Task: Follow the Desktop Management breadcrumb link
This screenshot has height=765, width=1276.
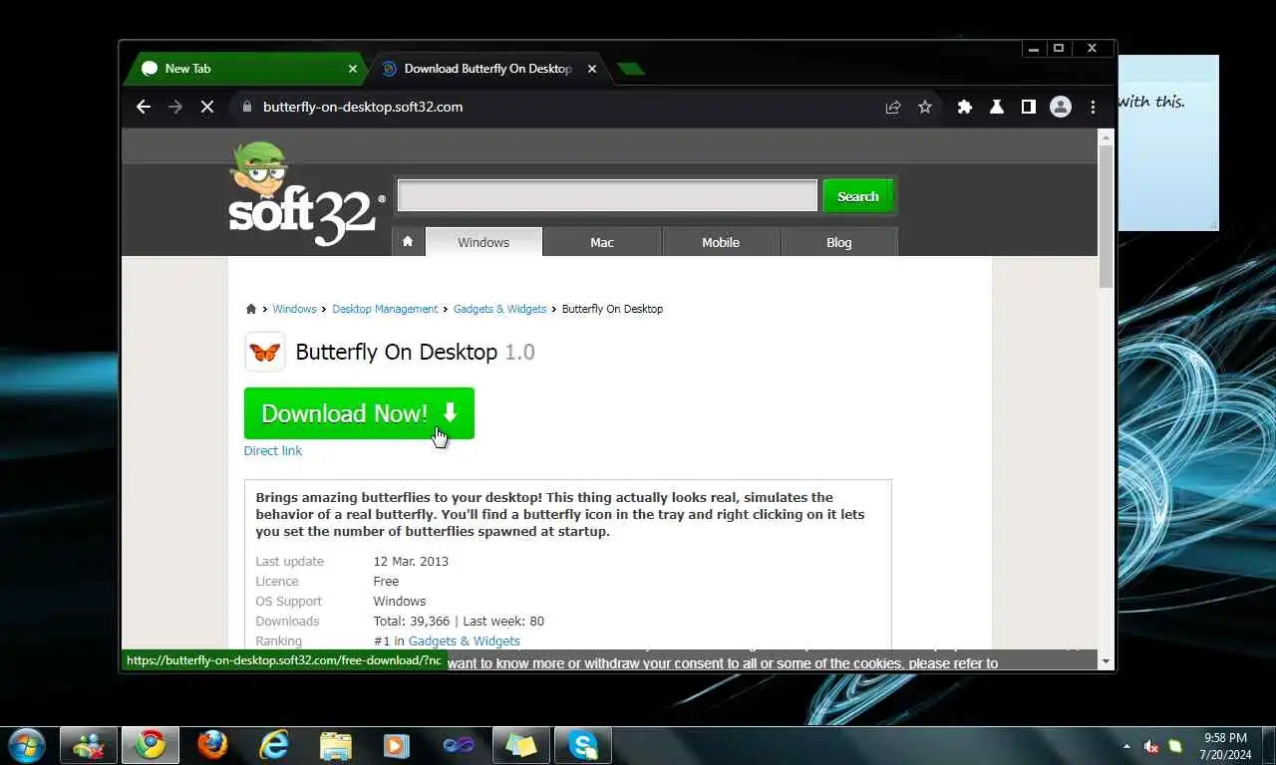Action: pos(385,309)
